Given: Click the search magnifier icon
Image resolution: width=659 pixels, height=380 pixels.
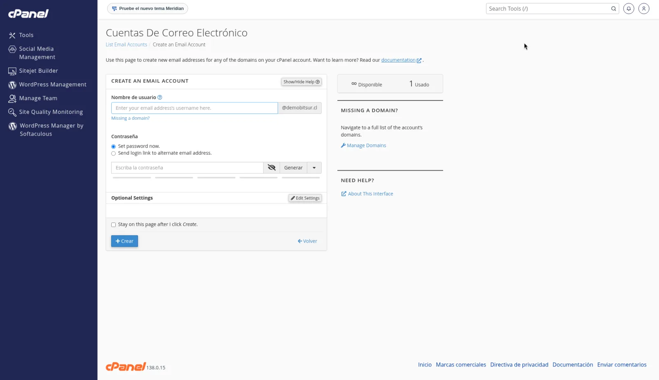Looking at the screenshot, I should click(x=613, y=9).
